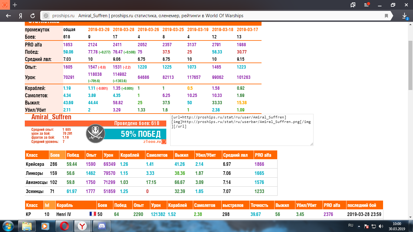The height and width of the screenshot is (232, 413).
Task: Launch Opera from the taskbar
Action: (x=64, y=226)
